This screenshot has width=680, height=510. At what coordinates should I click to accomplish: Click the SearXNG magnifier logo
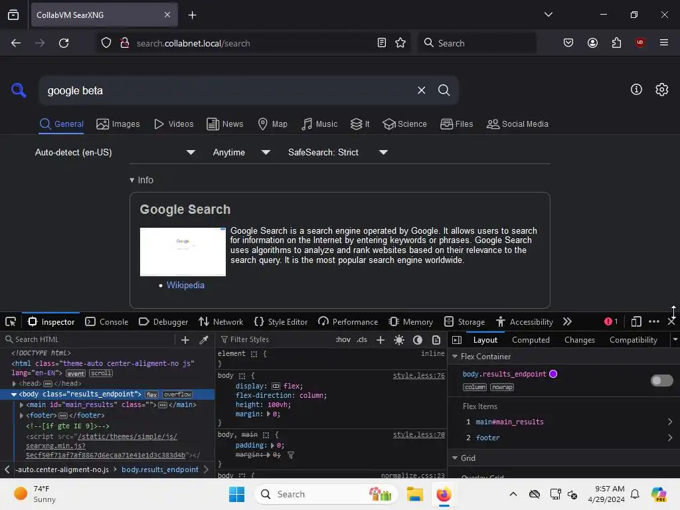pos(19,90)
